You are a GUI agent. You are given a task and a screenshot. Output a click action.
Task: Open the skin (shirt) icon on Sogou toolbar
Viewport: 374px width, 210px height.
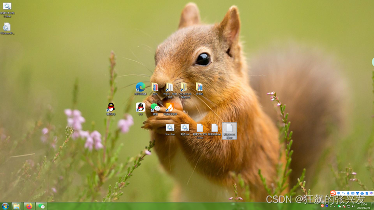point(357,193)
